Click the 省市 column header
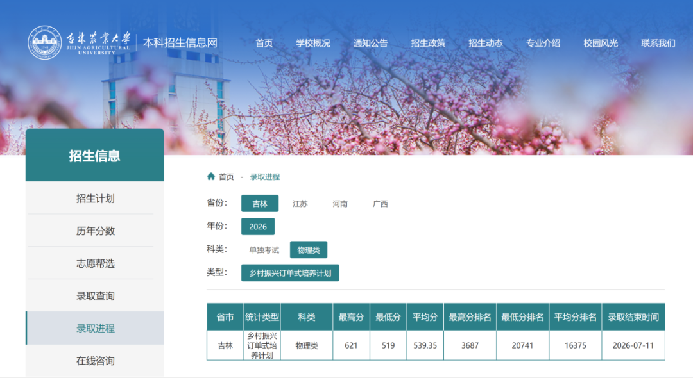The height and width of the screenshot is (378, 693). coord(225,316)
